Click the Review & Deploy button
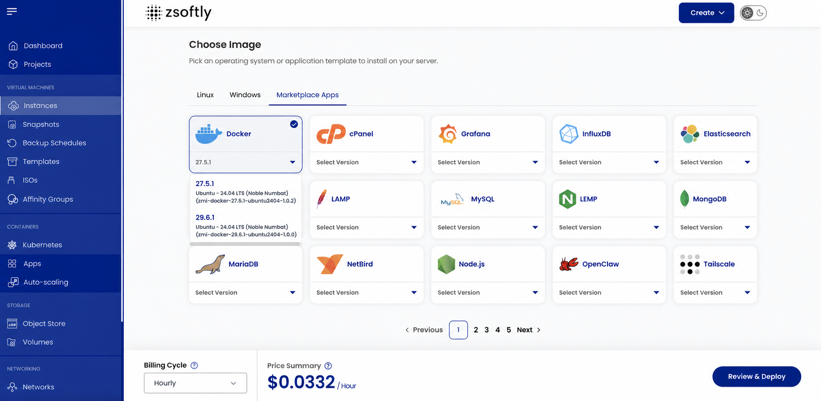Image resolution: width=821 pixels, height=401 pixels. coord(757,377)
